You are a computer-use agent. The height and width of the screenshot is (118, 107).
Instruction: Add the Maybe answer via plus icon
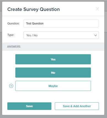[11, 86]
